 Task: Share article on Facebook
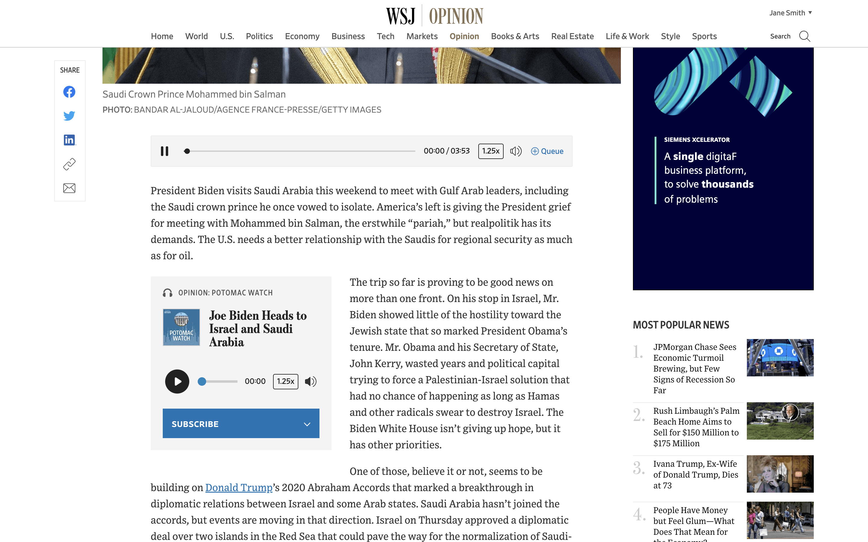(x=69, y=92)
